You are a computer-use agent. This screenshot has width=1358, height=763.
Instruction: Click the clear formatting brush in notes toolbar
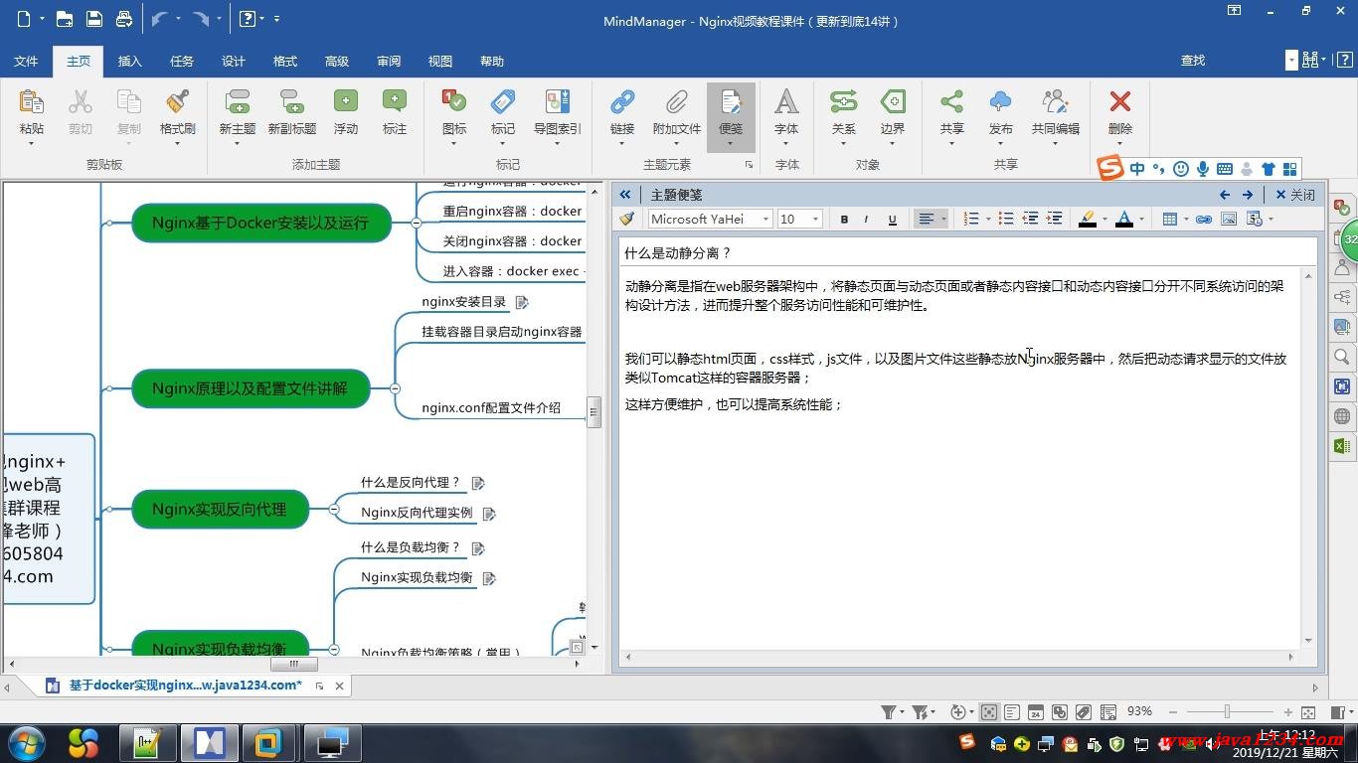pos(626,219)
